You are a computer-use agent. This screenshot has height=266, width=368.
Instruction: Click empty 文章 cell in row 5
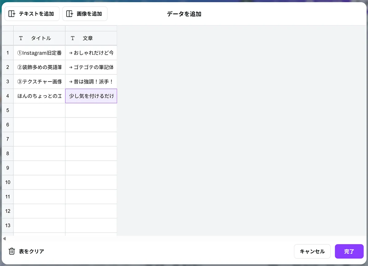(x=91, y=110)
